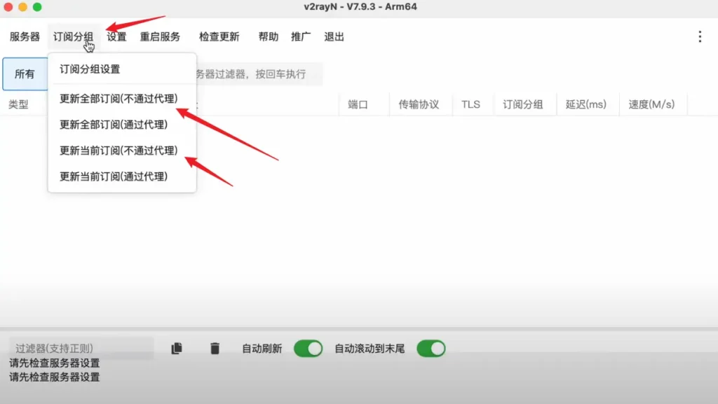The width and height of the screenshot is (718, 404).
Task: Open the 帮助 menu item
Action: [x=268, y=36]
